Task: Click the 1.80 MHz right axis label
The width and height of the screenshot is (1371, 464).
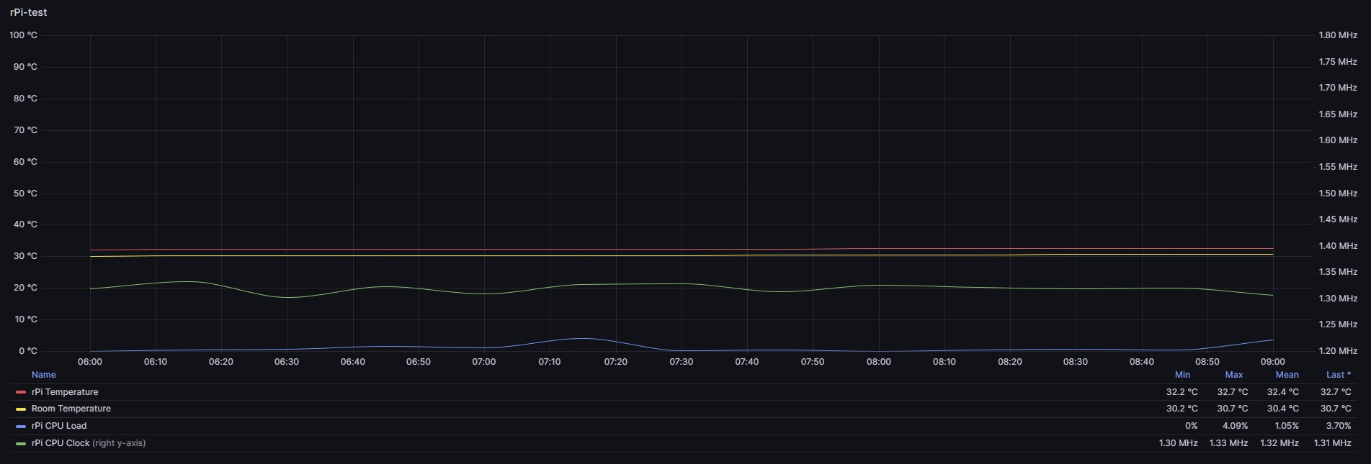Action: point(1338,35)
